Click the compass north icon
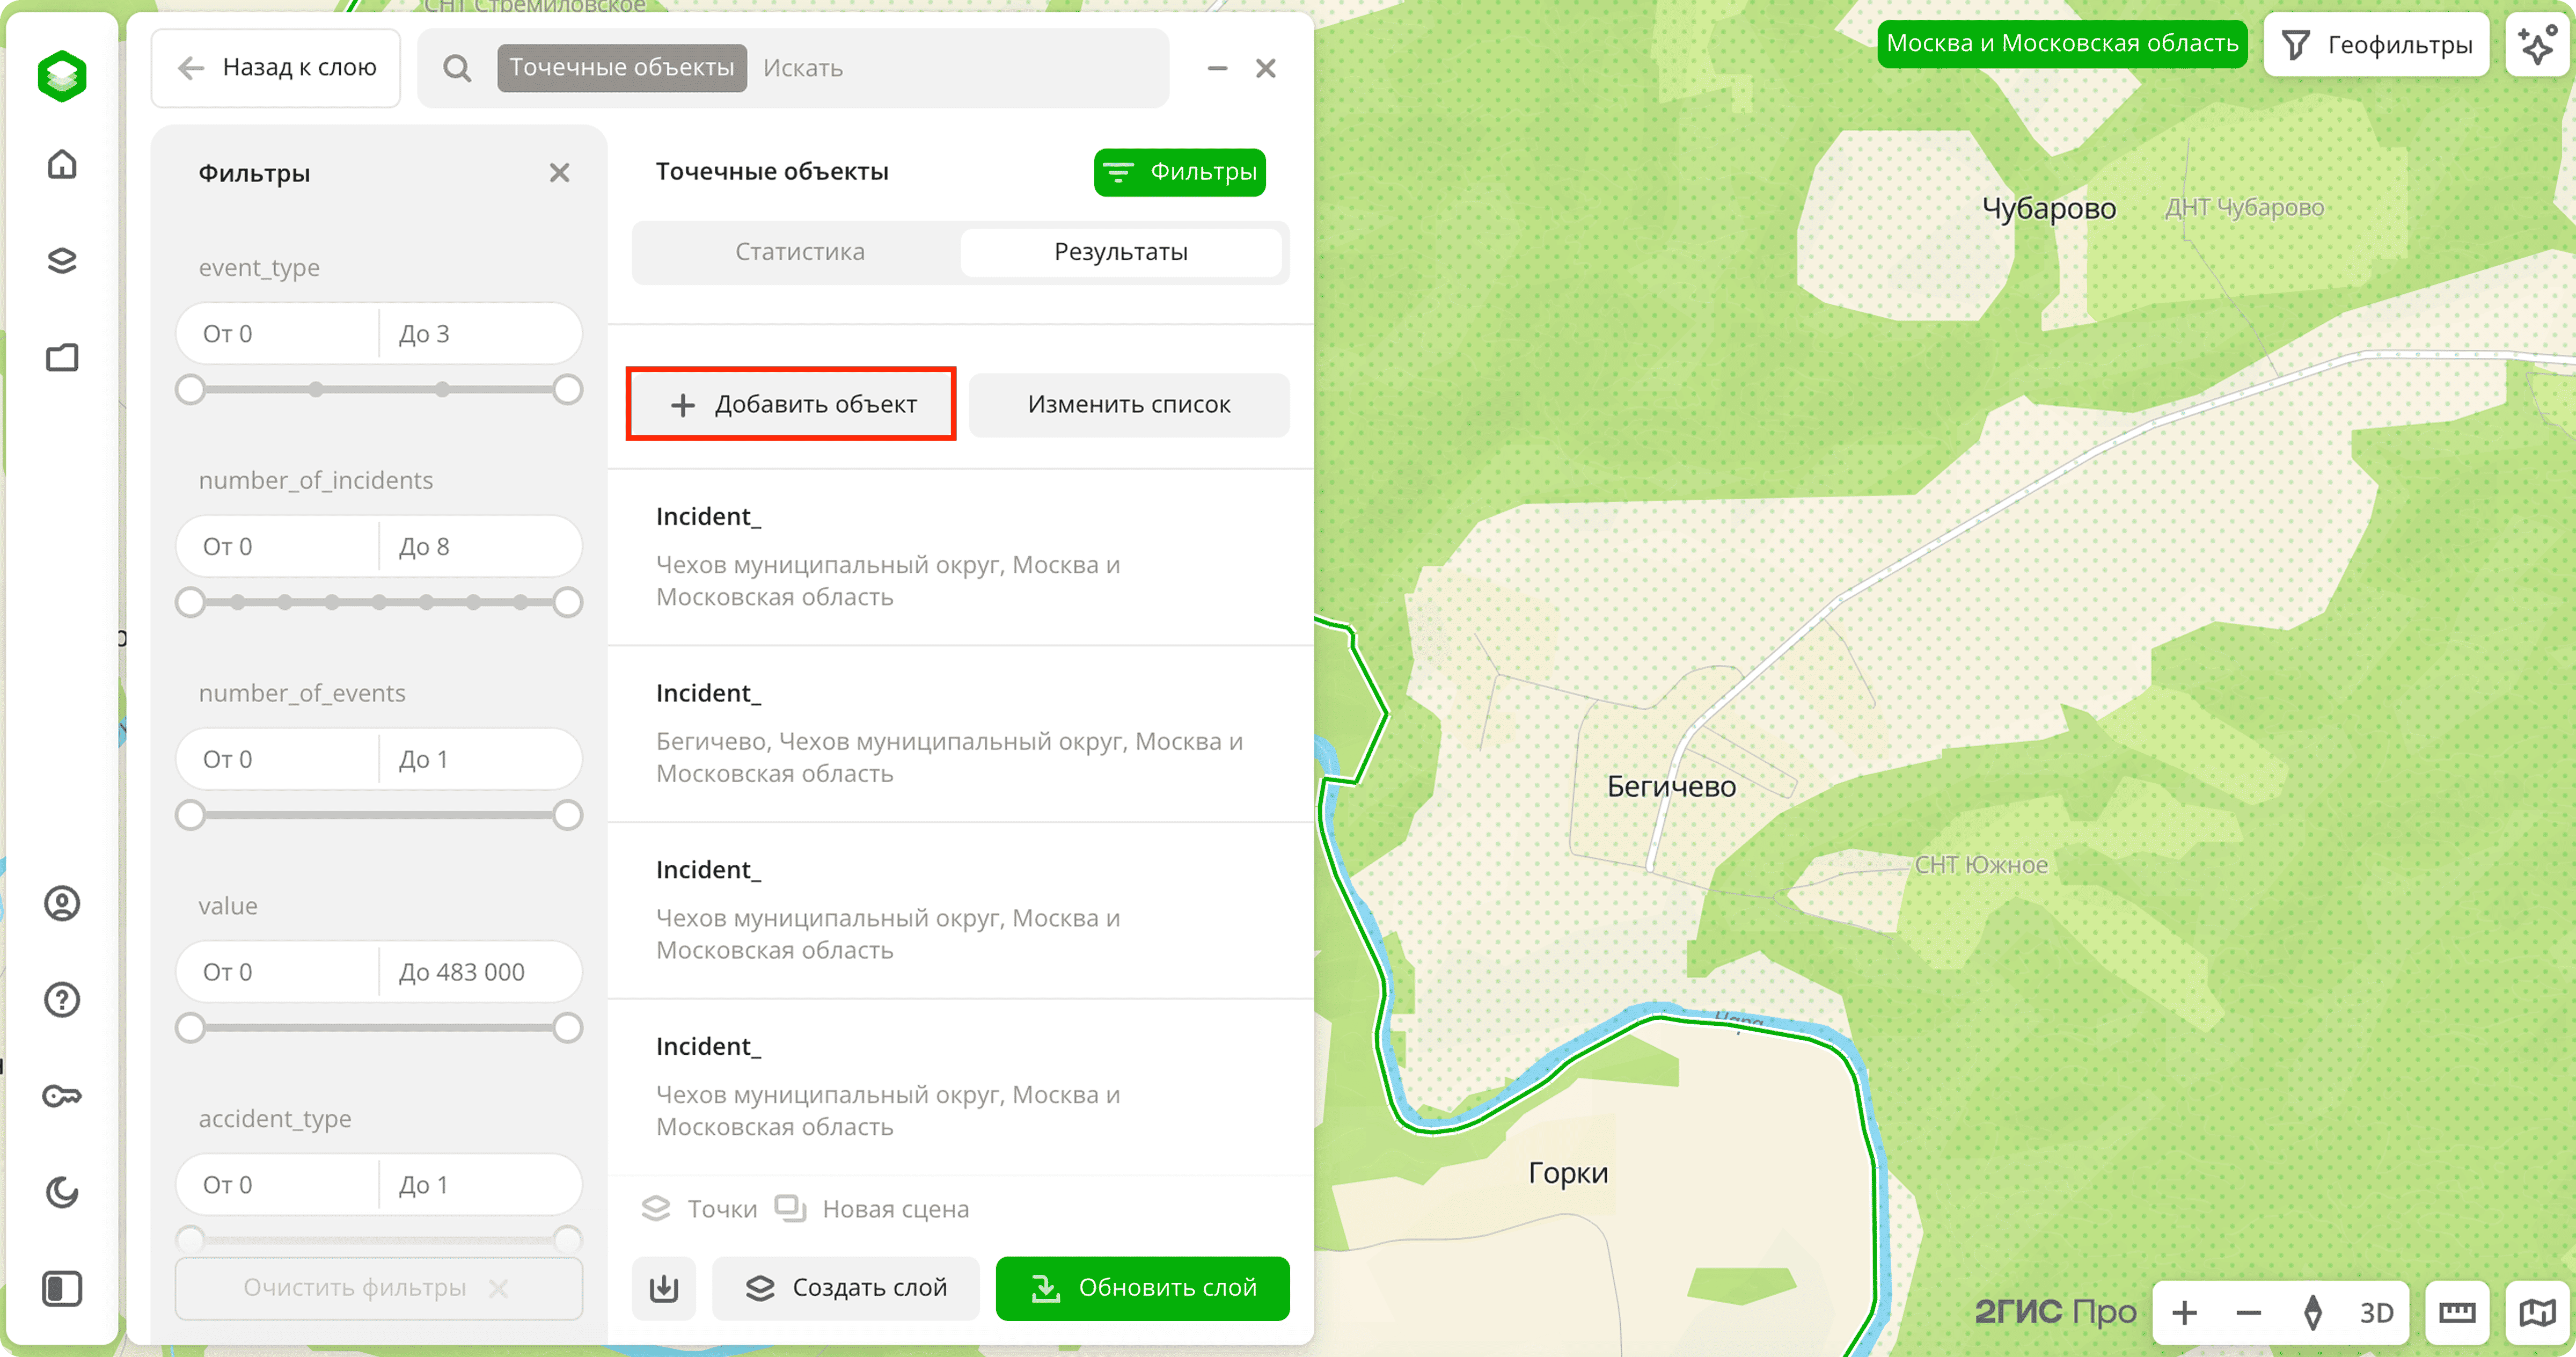The height and width of the screenshot is (1357, 2576). [2312, 1312]
